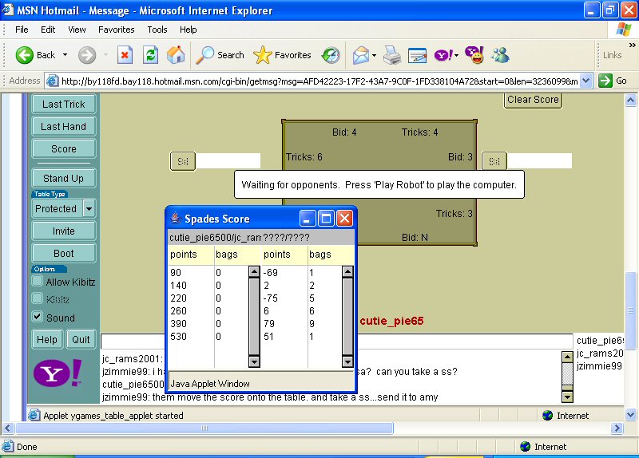Refresh the page with the green Refresh icon
The image size is (639, 458).
click(x=150, y=55)
